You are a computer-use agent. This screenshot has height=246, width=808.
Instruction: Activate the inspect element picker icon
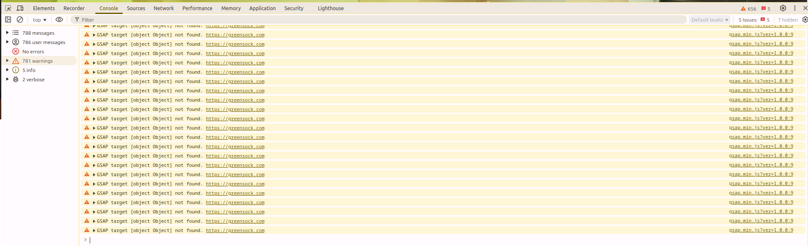coord(8,8)
